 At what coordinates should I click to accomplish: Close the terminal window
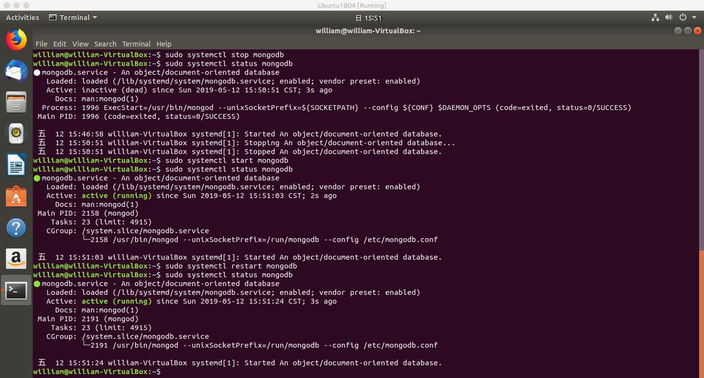pos(697,31)
